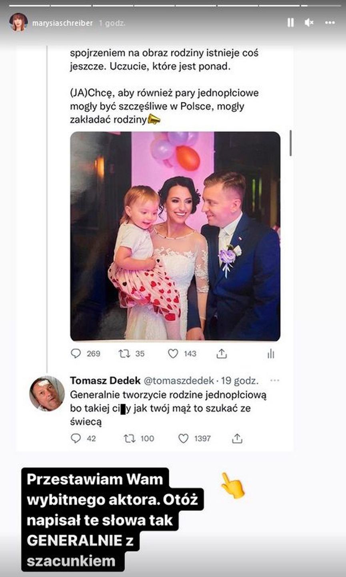This screenshot has height=577, width=346.
Task: Pause the Instagram story
Action: [291, 23]
